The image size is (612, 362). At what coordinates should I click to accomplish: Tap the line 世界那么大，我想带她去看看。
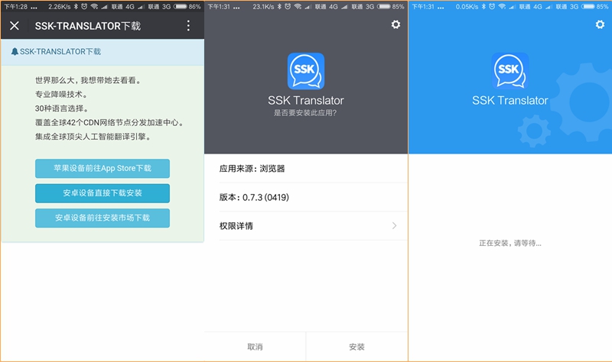(88, 80)
